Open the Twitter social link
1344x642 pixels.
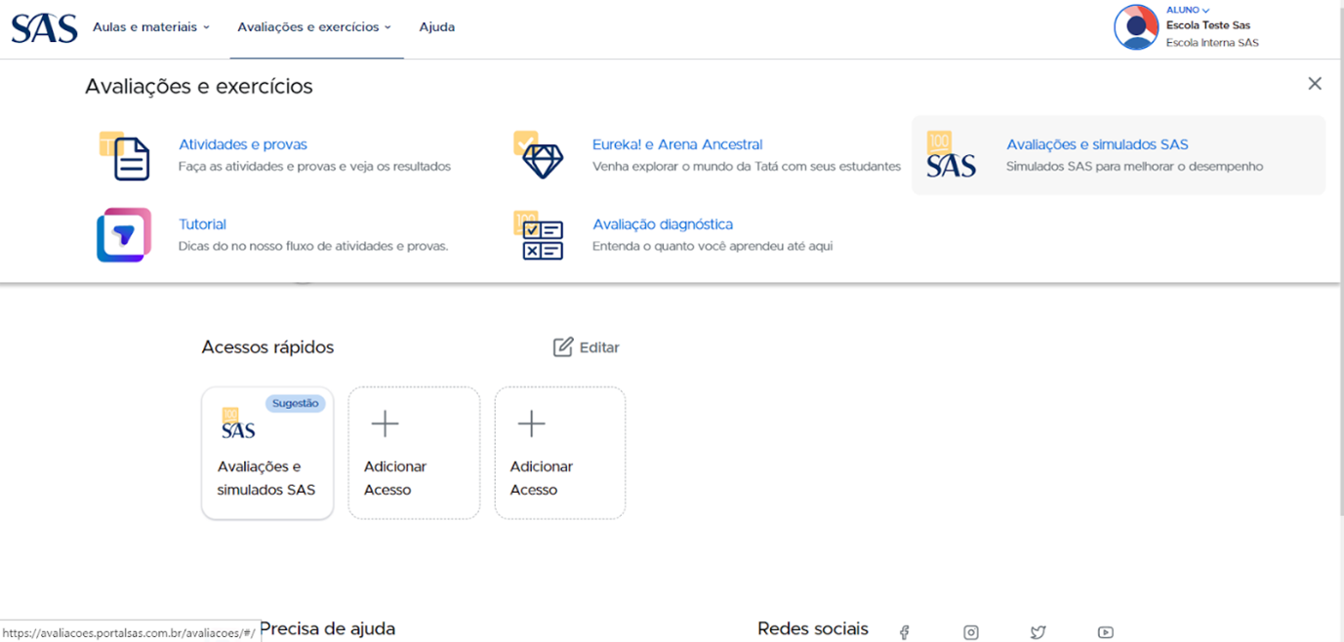[x=1038, y=632]
